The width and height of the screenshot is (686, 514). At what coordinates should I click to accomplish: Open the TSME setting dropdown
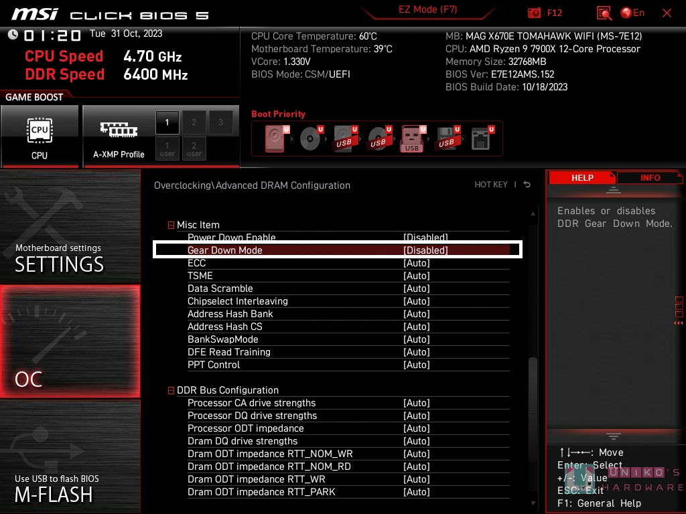(x=348, y=275)
